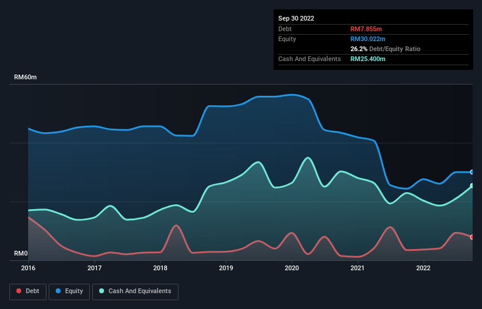Image resolution: width=482 pixels, height=309 pixels.
Task: Click the 2019 x-axis label
Action: (x=226, y=268)
